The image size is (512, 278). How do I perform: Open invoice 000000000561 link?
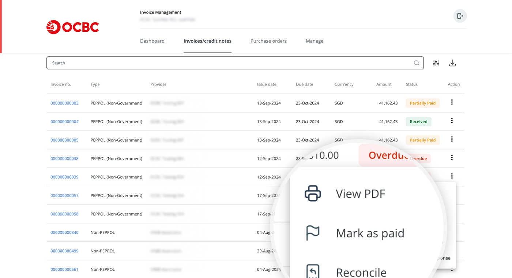click(x=64, y=269)
